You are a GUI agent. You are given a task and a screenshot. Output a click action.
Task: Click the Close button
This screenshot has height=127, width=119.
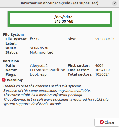click(107, 122)
